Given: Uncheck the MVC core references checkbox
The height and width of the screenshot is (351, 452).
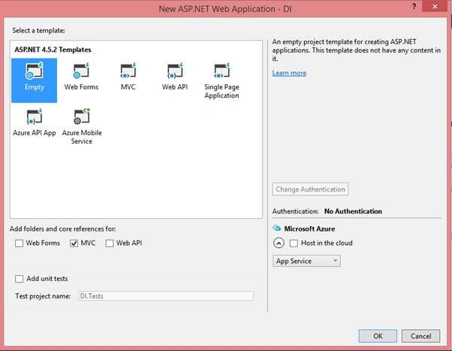Looking at the screenshot, I should tap(74, 244).
